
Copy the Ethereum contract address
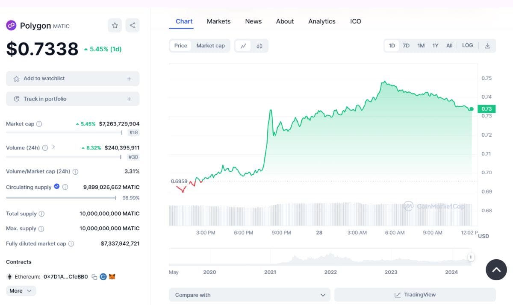[x=94, y=277]
